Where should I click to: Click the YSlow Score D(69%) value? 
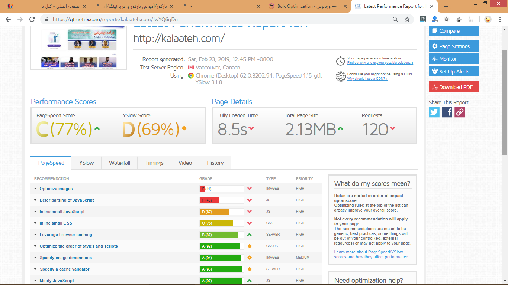pos(151,129)
